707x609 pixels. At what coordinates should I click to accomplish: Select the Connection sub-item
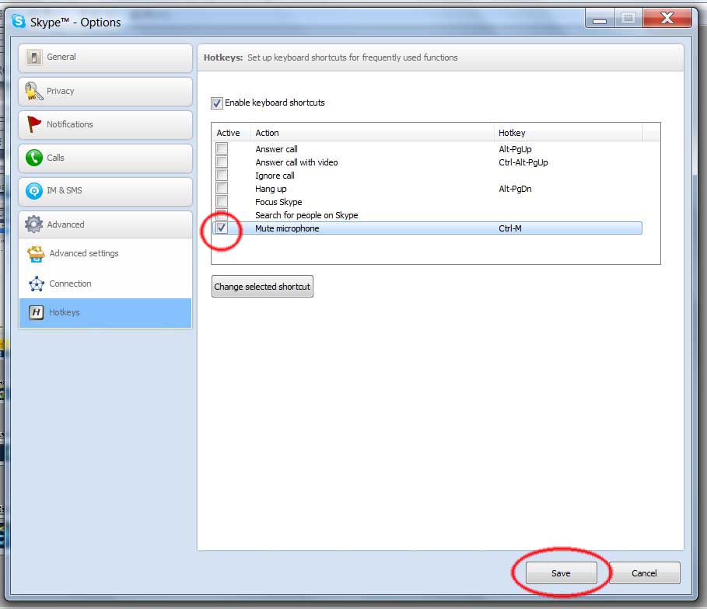point(105,284)
